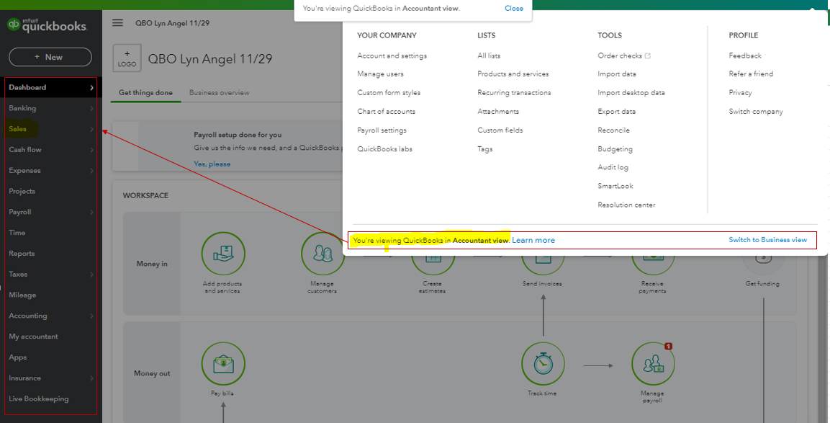This screenshot has width=830, height=423.
Task: Open Payroll settings
Action: tap(382, 130)
